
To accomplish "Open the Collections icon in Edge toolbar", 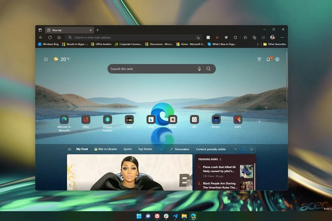I will click(x=254, y=37).
